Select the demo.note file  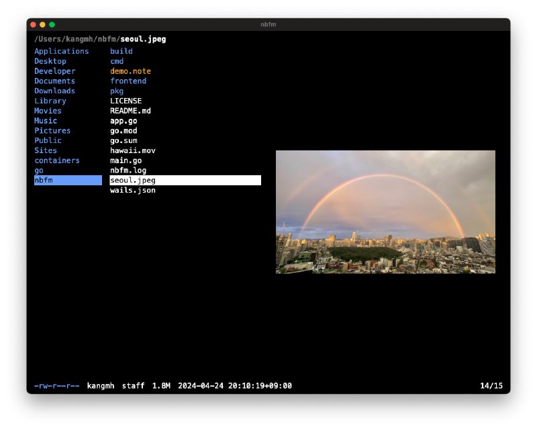pyautogui.click(x=130, y=71)
